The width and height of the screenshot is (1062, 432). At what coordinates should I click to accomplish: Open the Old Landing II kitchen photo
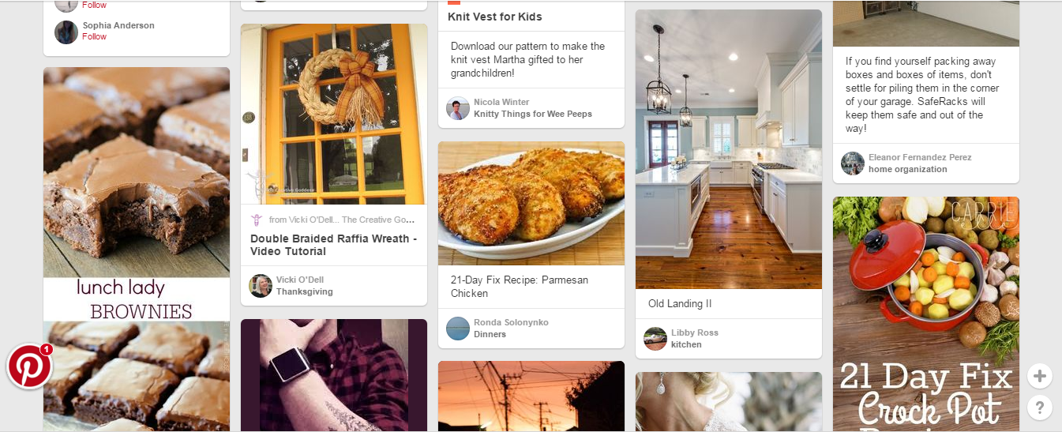coord(729,149)
